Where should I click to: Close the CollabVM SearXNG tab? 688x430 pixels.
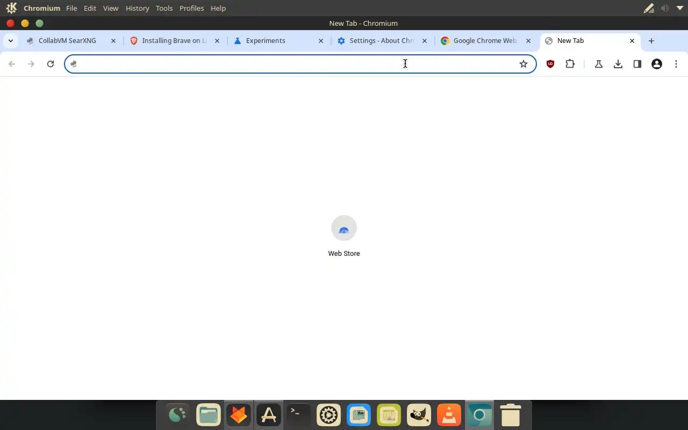coord(113,41)
